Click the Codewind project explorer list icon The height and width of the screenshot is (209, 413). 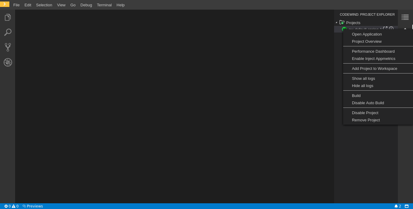(x=405, y=17)
